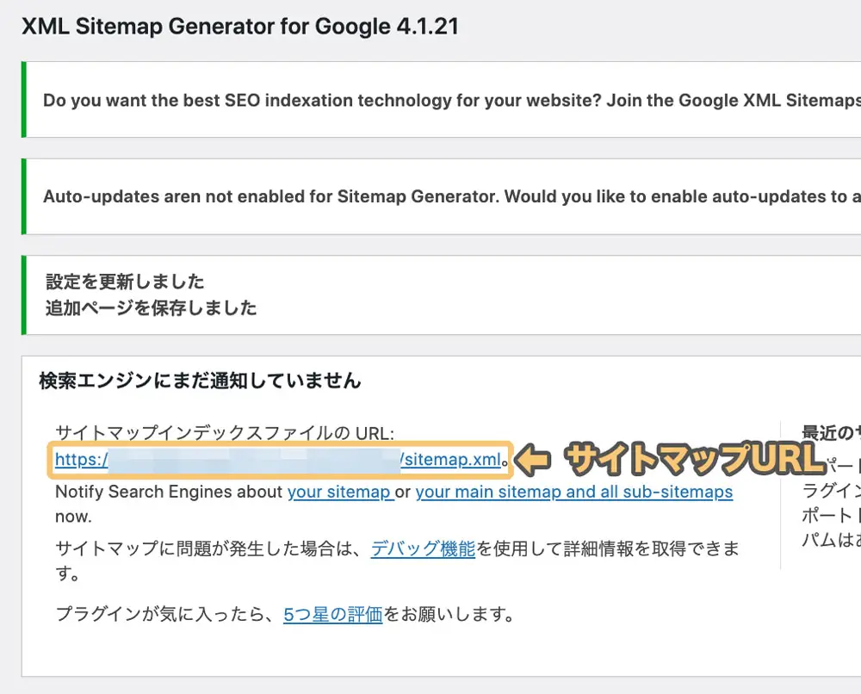The image size is (861, 694).
Task: Select the highlighted sitemap URL box
Action: click(x=280, y=461)
